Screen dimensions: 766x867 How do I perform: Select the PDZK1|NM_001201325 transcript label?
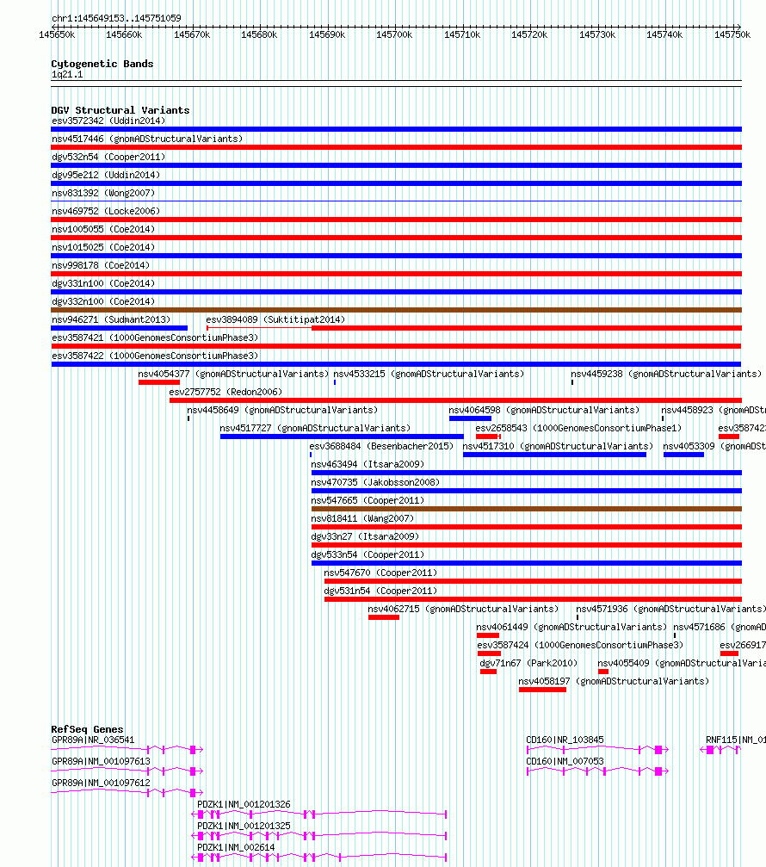244,826
